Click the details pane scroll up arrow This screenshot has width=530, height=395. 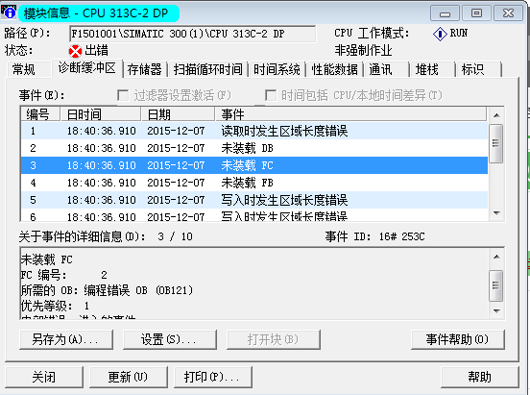click(x=496, y=257)
